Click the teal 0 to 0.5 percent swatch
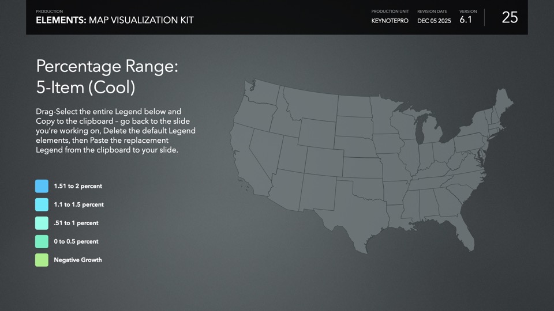Viewport: 554px width, 311px height. point(42,241)
